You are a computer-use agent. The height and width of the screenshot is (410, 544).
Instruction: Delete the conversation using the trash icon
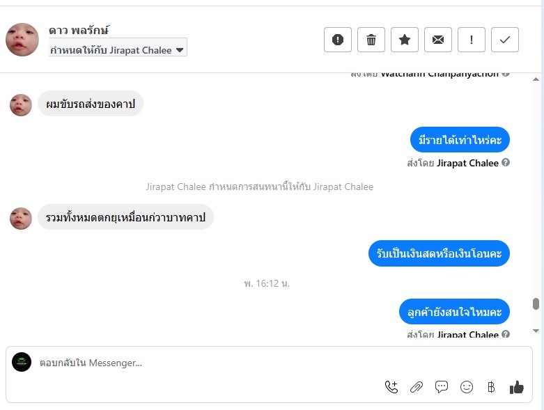tap(371, 40)
